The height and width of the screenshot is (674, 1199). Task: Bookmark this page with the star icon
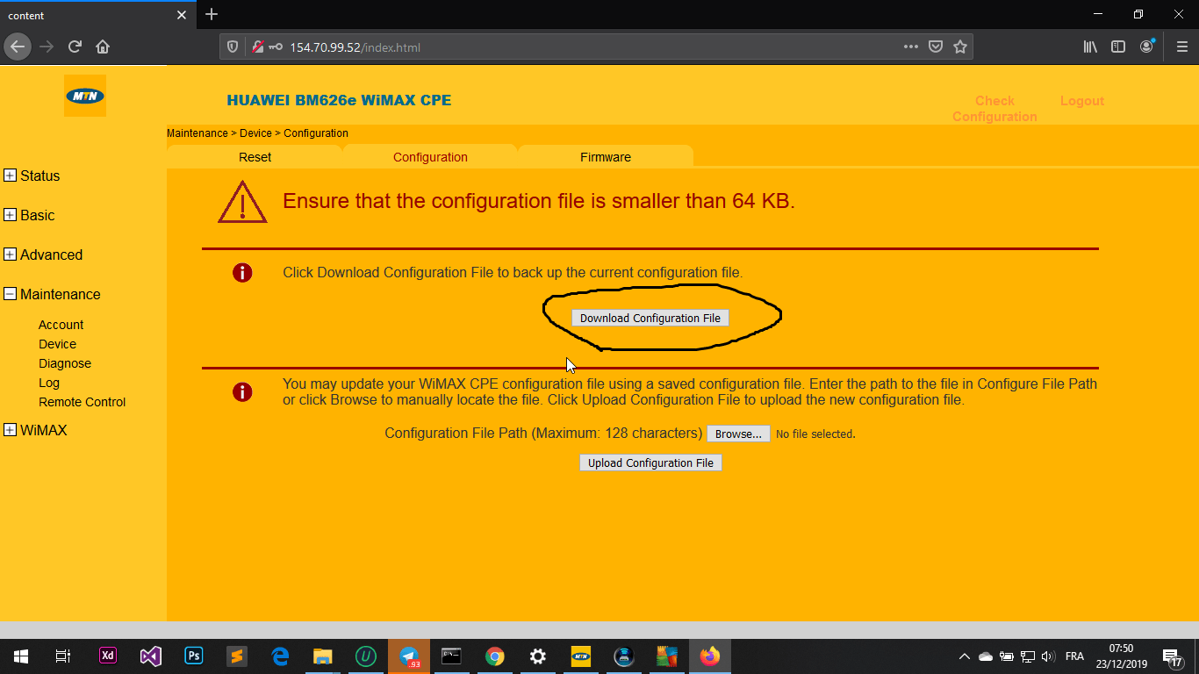click(960, 47)
